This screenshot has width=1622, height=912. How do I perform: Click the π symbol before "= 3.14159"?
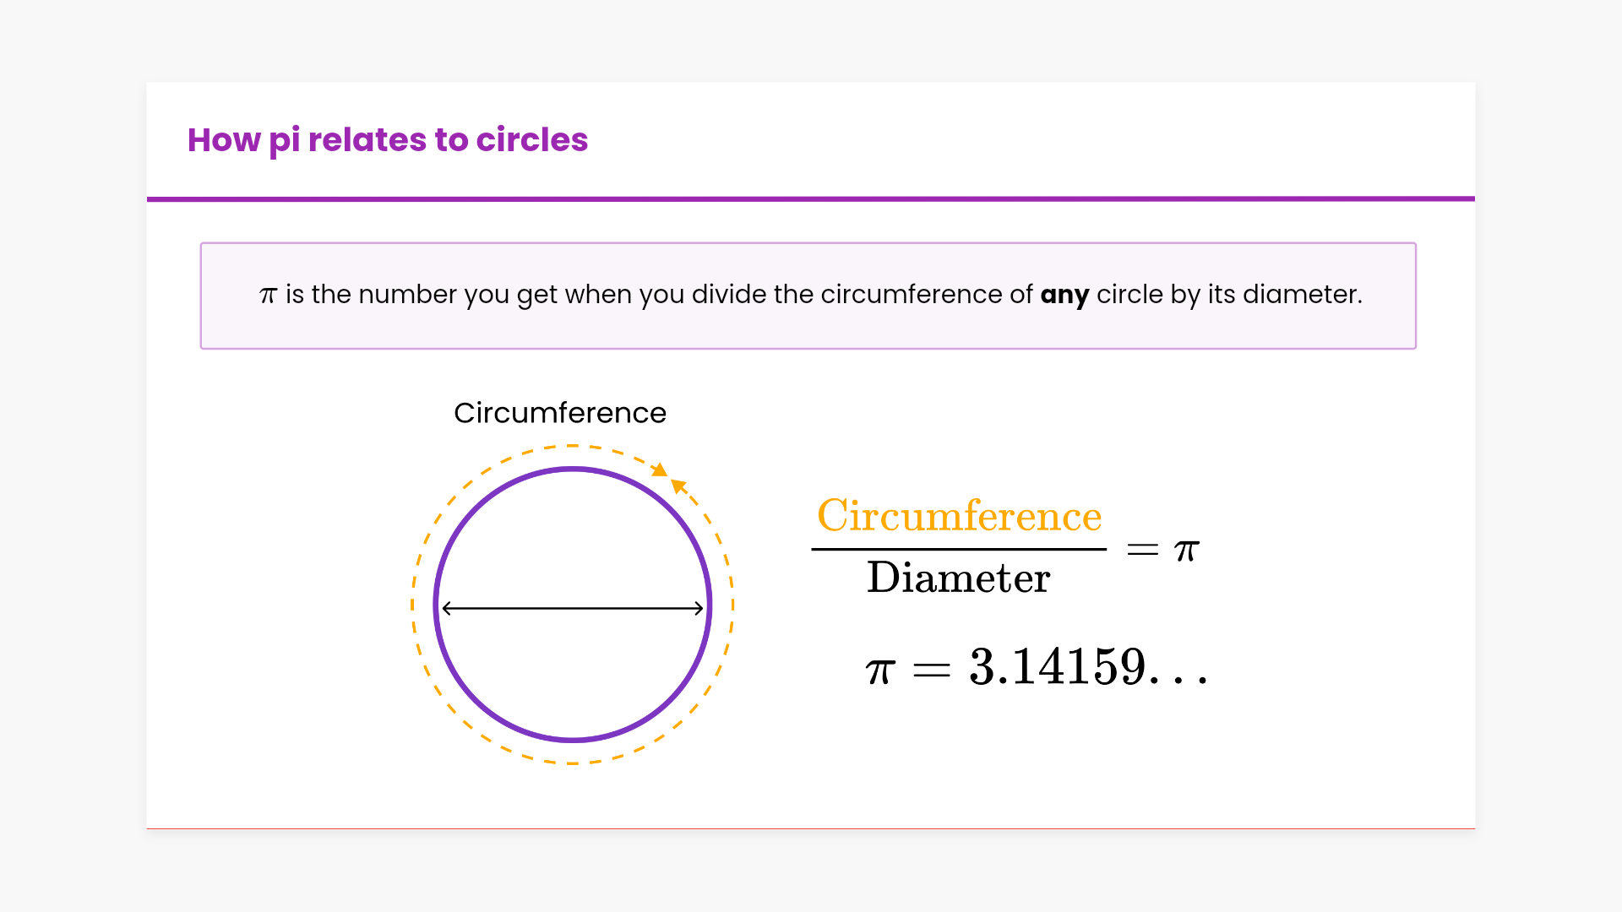click(879, 670)
